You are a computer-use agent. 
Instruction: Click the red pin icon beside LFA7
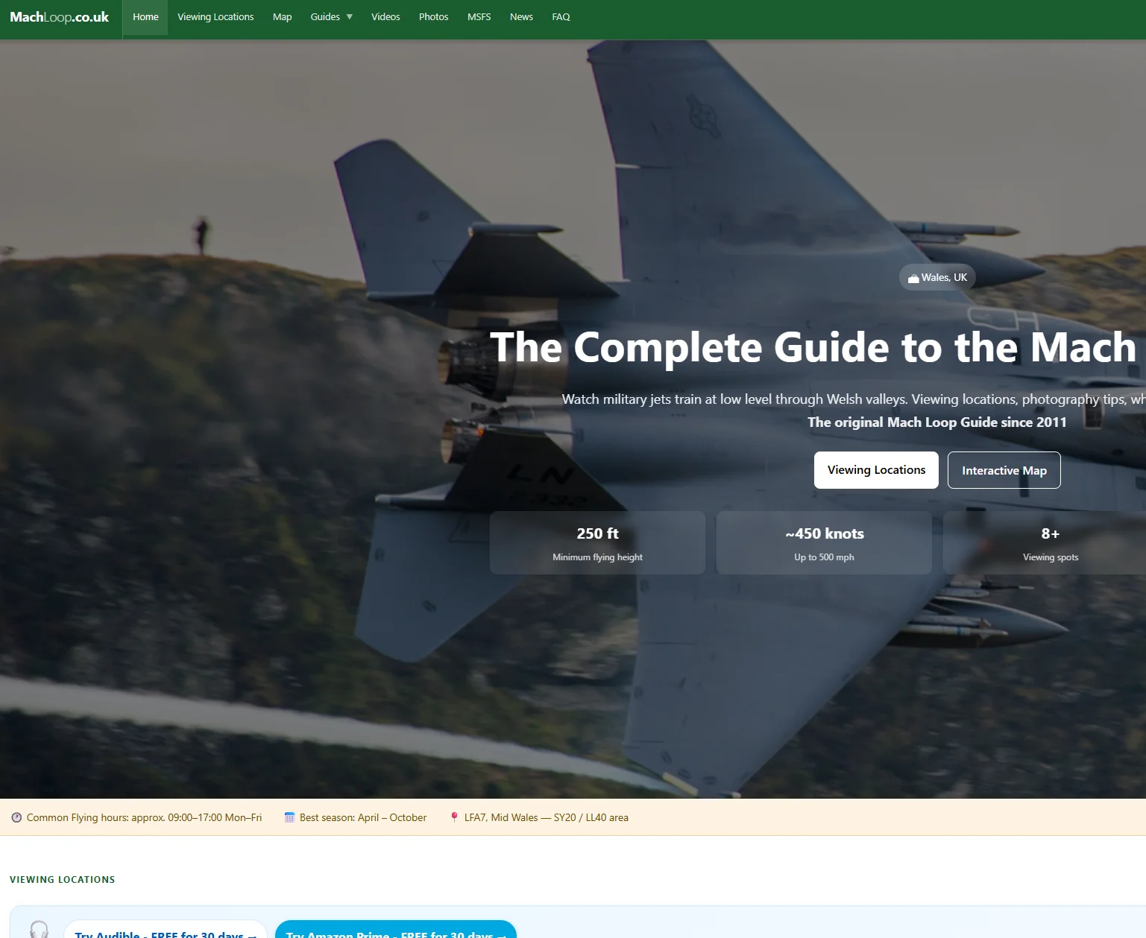454,817
